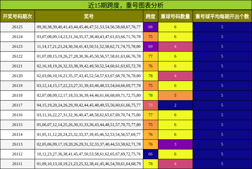Click issue number 26114
This screenshot has height=169, width=252.
click(x=17, y=135)
